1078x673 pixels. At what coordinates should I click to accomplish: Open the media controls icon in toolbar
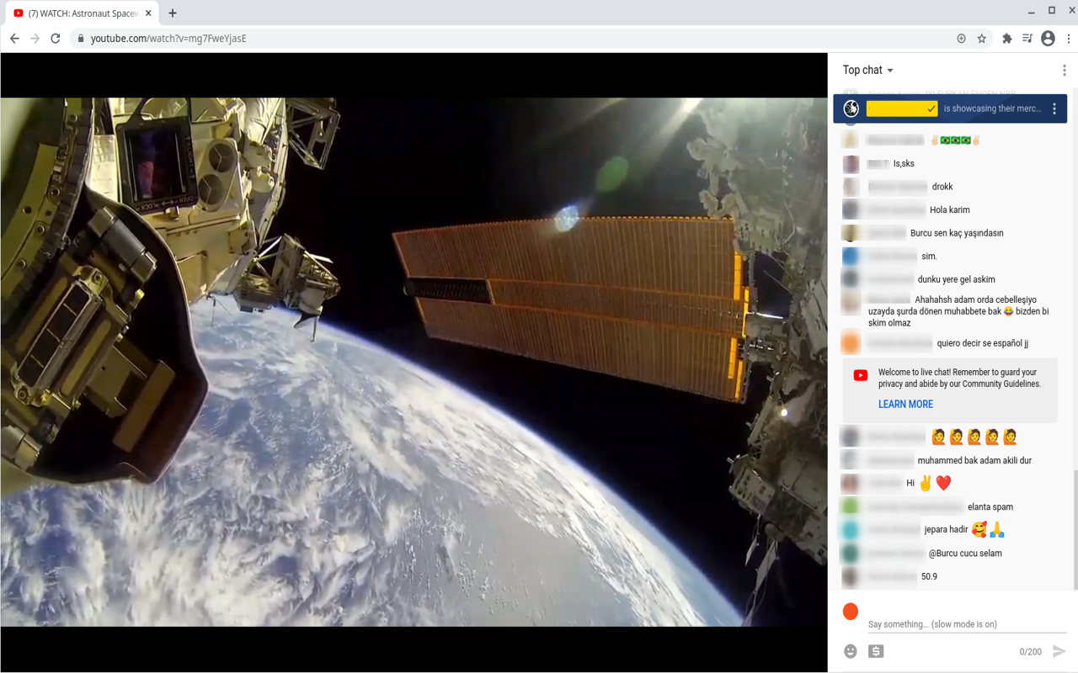(1027, 39)
